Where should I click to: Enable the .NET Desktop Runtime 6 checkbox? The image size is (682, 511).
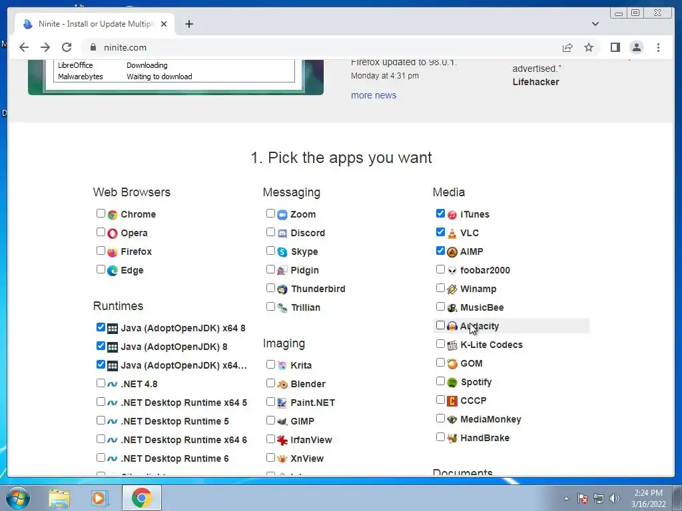tap(101, 458)
